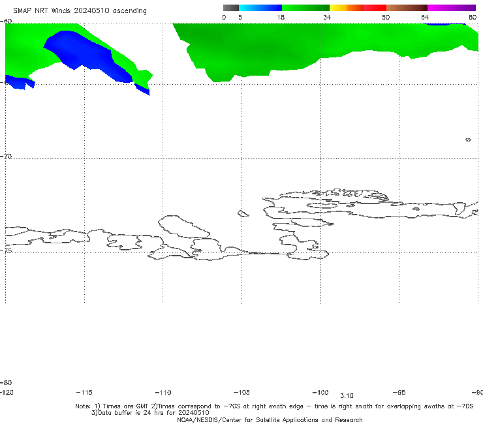Click the color bar label '64'
Viewport: 483px width, 424px height.
(425, 17)
